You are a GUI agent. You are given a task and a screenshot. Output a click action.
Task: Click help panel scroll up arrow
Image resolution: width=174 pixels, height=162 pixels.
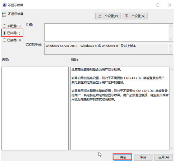point(172,69)
